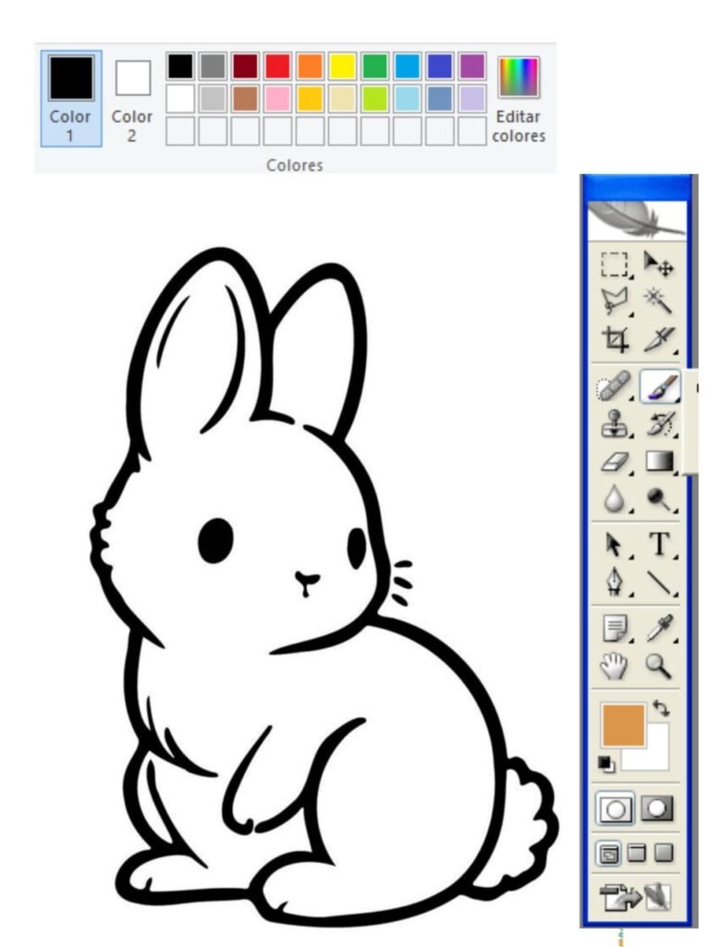Pick pink swatch in second row

click(277, 98)
